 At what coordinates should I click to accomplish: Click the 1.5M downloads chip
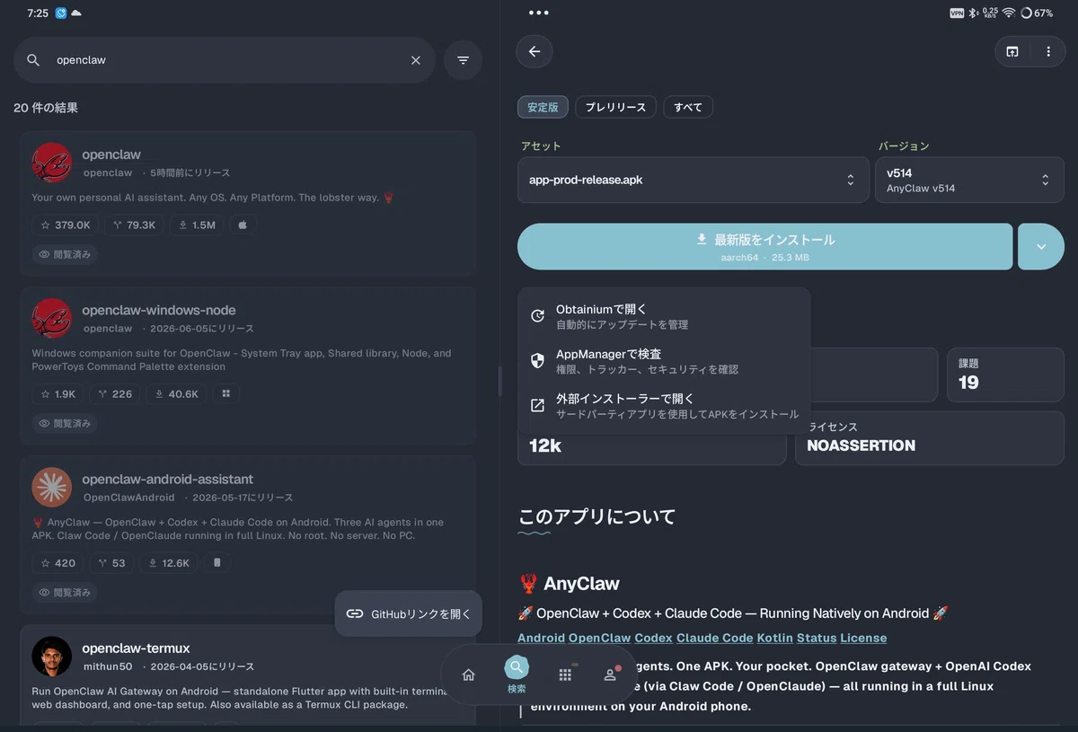(197, 225)
